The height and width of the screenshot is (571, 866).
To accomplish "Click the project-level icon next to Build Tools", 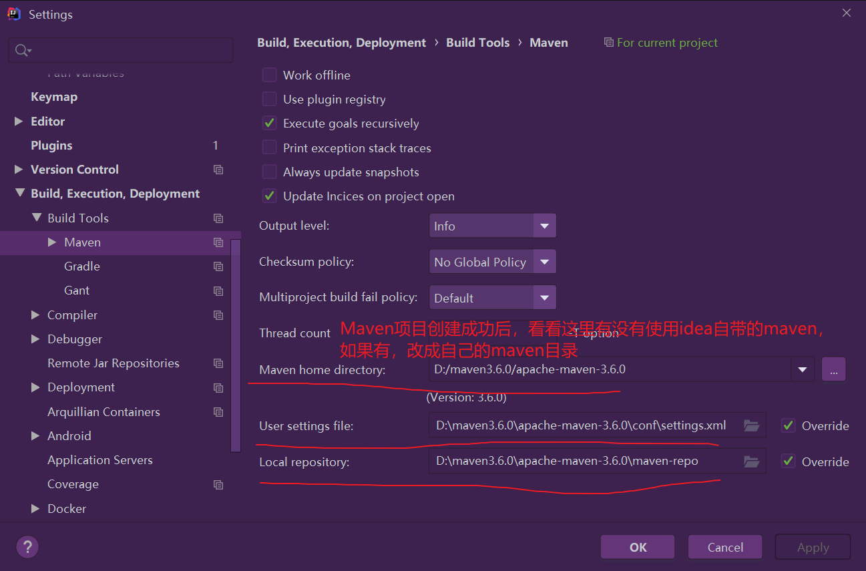I will coord(218,218).
